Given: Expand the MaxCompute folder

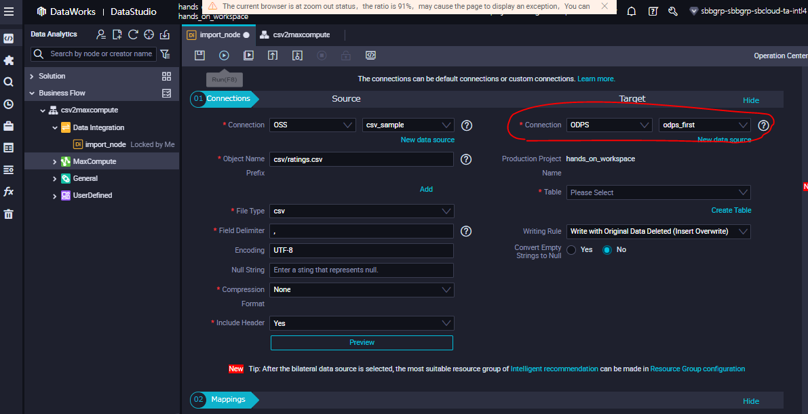Looking at the screenshot, I should pos(55,162).
